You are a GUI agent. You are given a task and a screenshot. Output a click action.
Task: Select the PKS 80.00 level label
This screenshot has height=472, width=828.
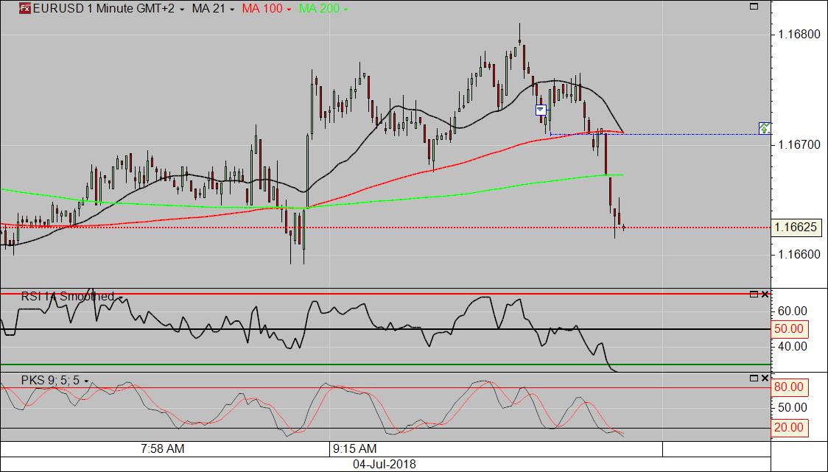[788, 387]
